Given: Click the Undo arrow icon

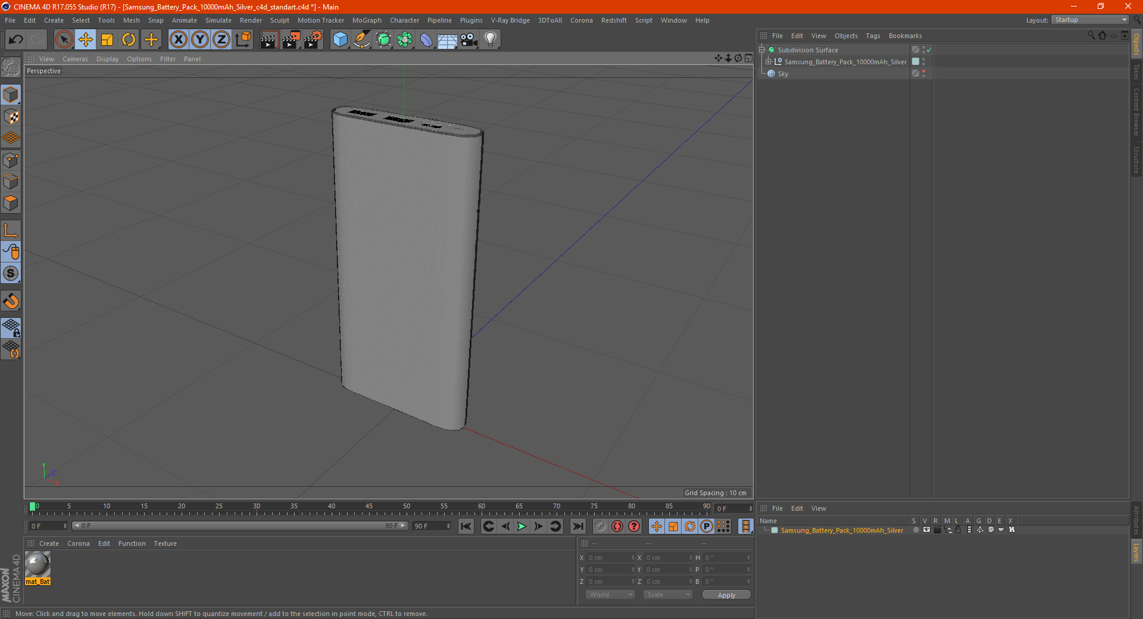Looking at the screenshot, I should point(15,40).
